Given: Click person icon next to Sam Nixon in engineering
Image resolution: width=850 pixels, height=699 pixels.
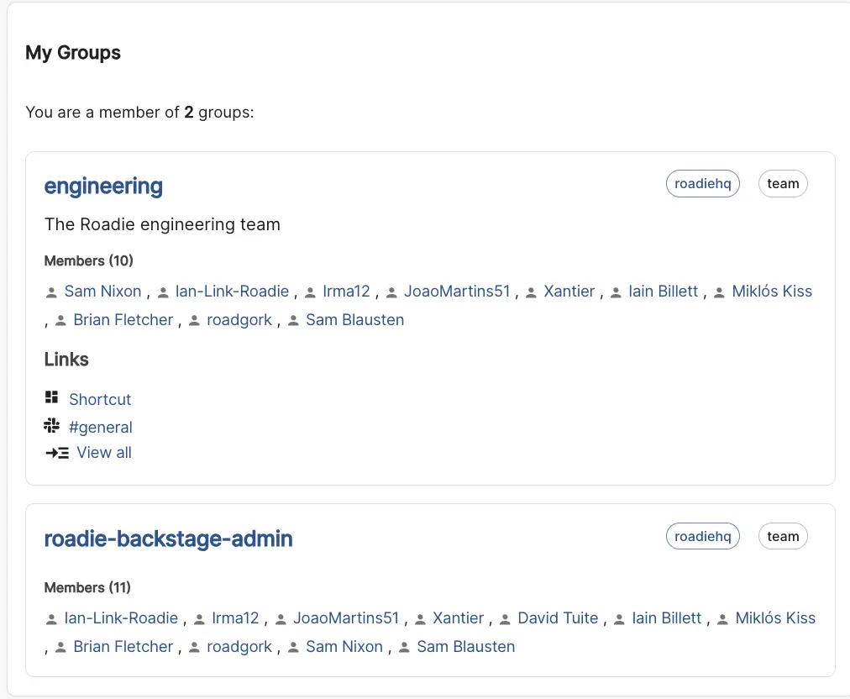Looking at the screenshot, I should [x=51, y=292].
